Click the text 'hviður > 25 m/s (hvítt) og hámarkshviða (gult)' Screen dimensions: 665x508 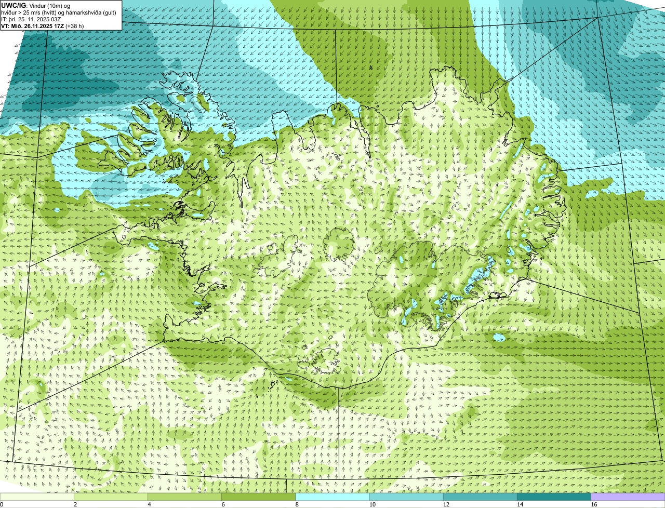click(x=59, y=12)
